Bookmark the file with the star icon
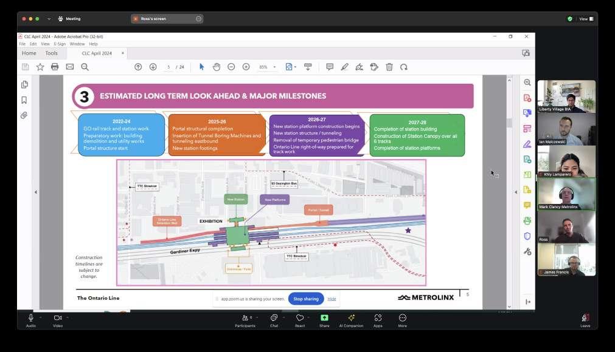 click(40, 67)
